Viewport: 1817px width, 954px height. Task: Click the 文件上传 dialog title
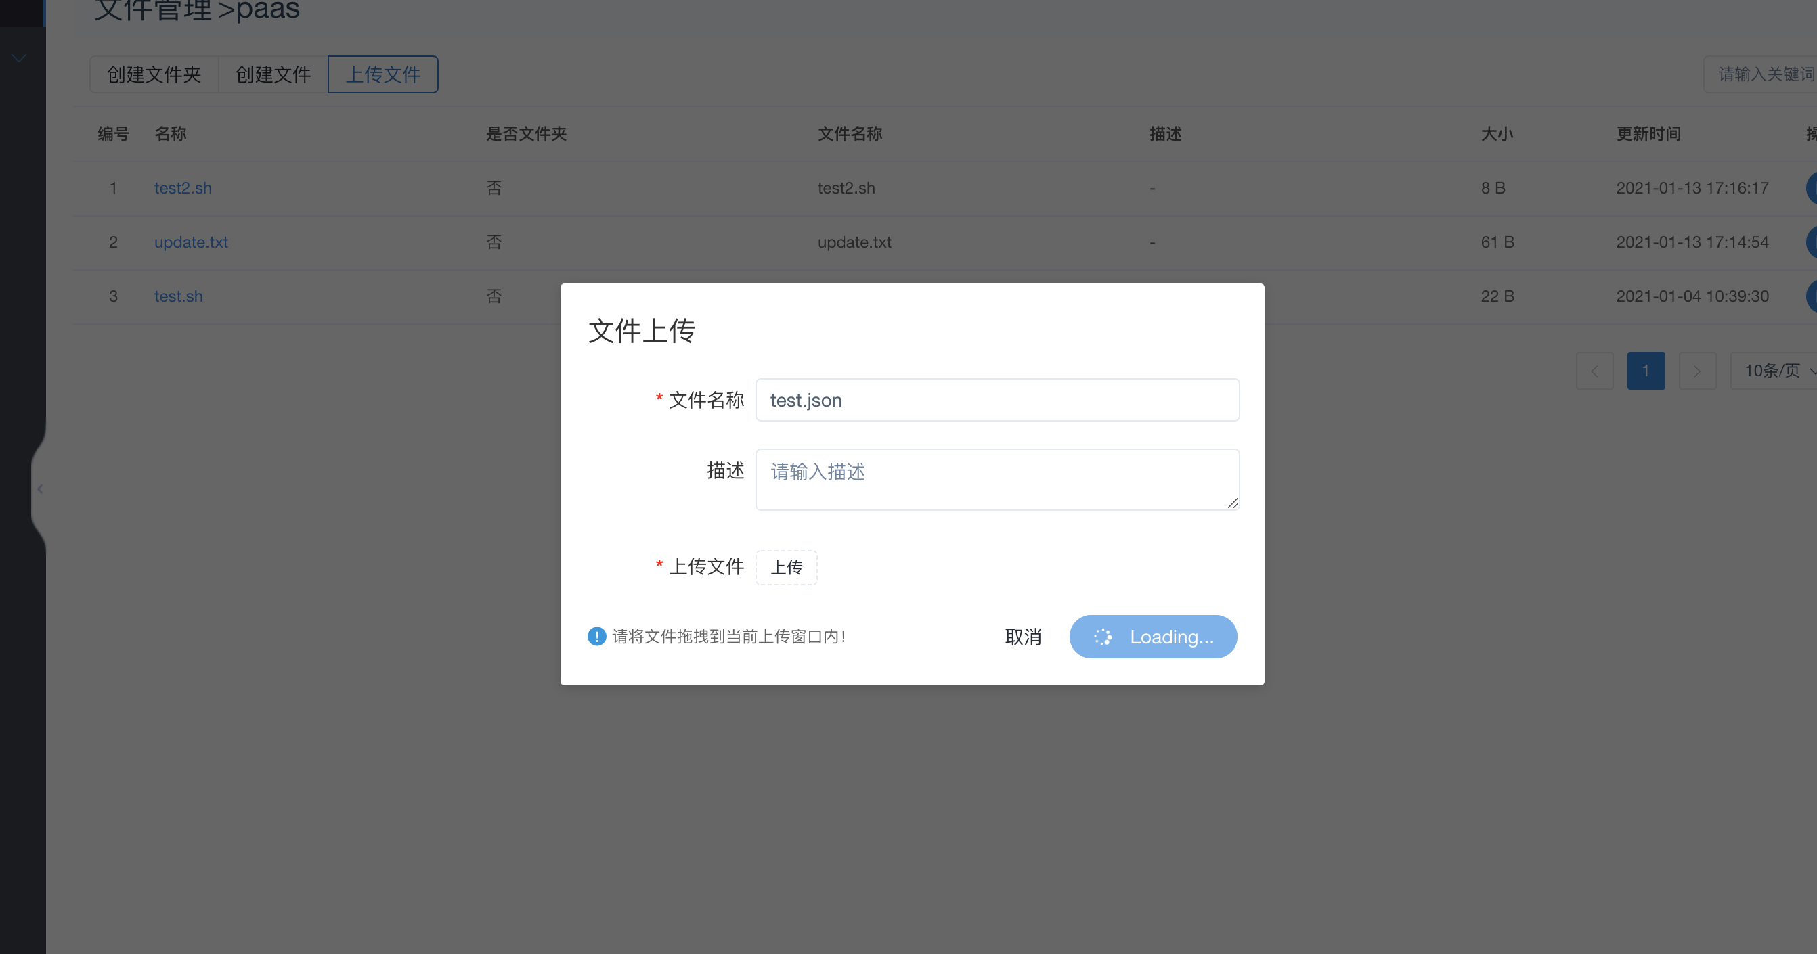coord(642,331)
